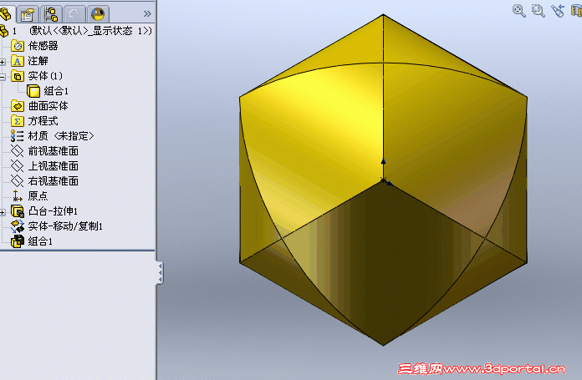Switch to the ConfigurationManager tab

(x=51, y=14)
